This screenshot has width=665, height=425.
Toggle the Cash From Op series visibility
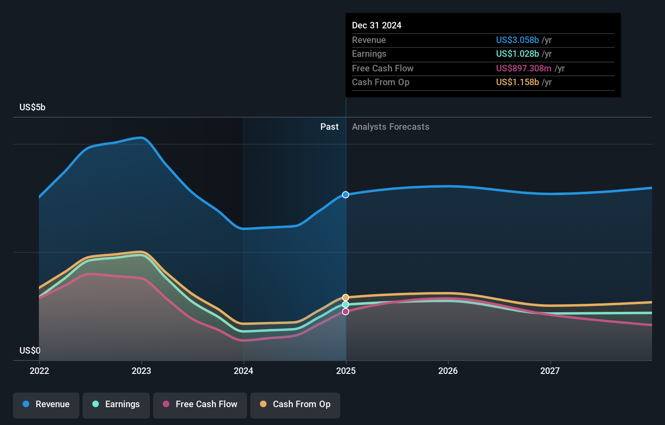point(295,405)
